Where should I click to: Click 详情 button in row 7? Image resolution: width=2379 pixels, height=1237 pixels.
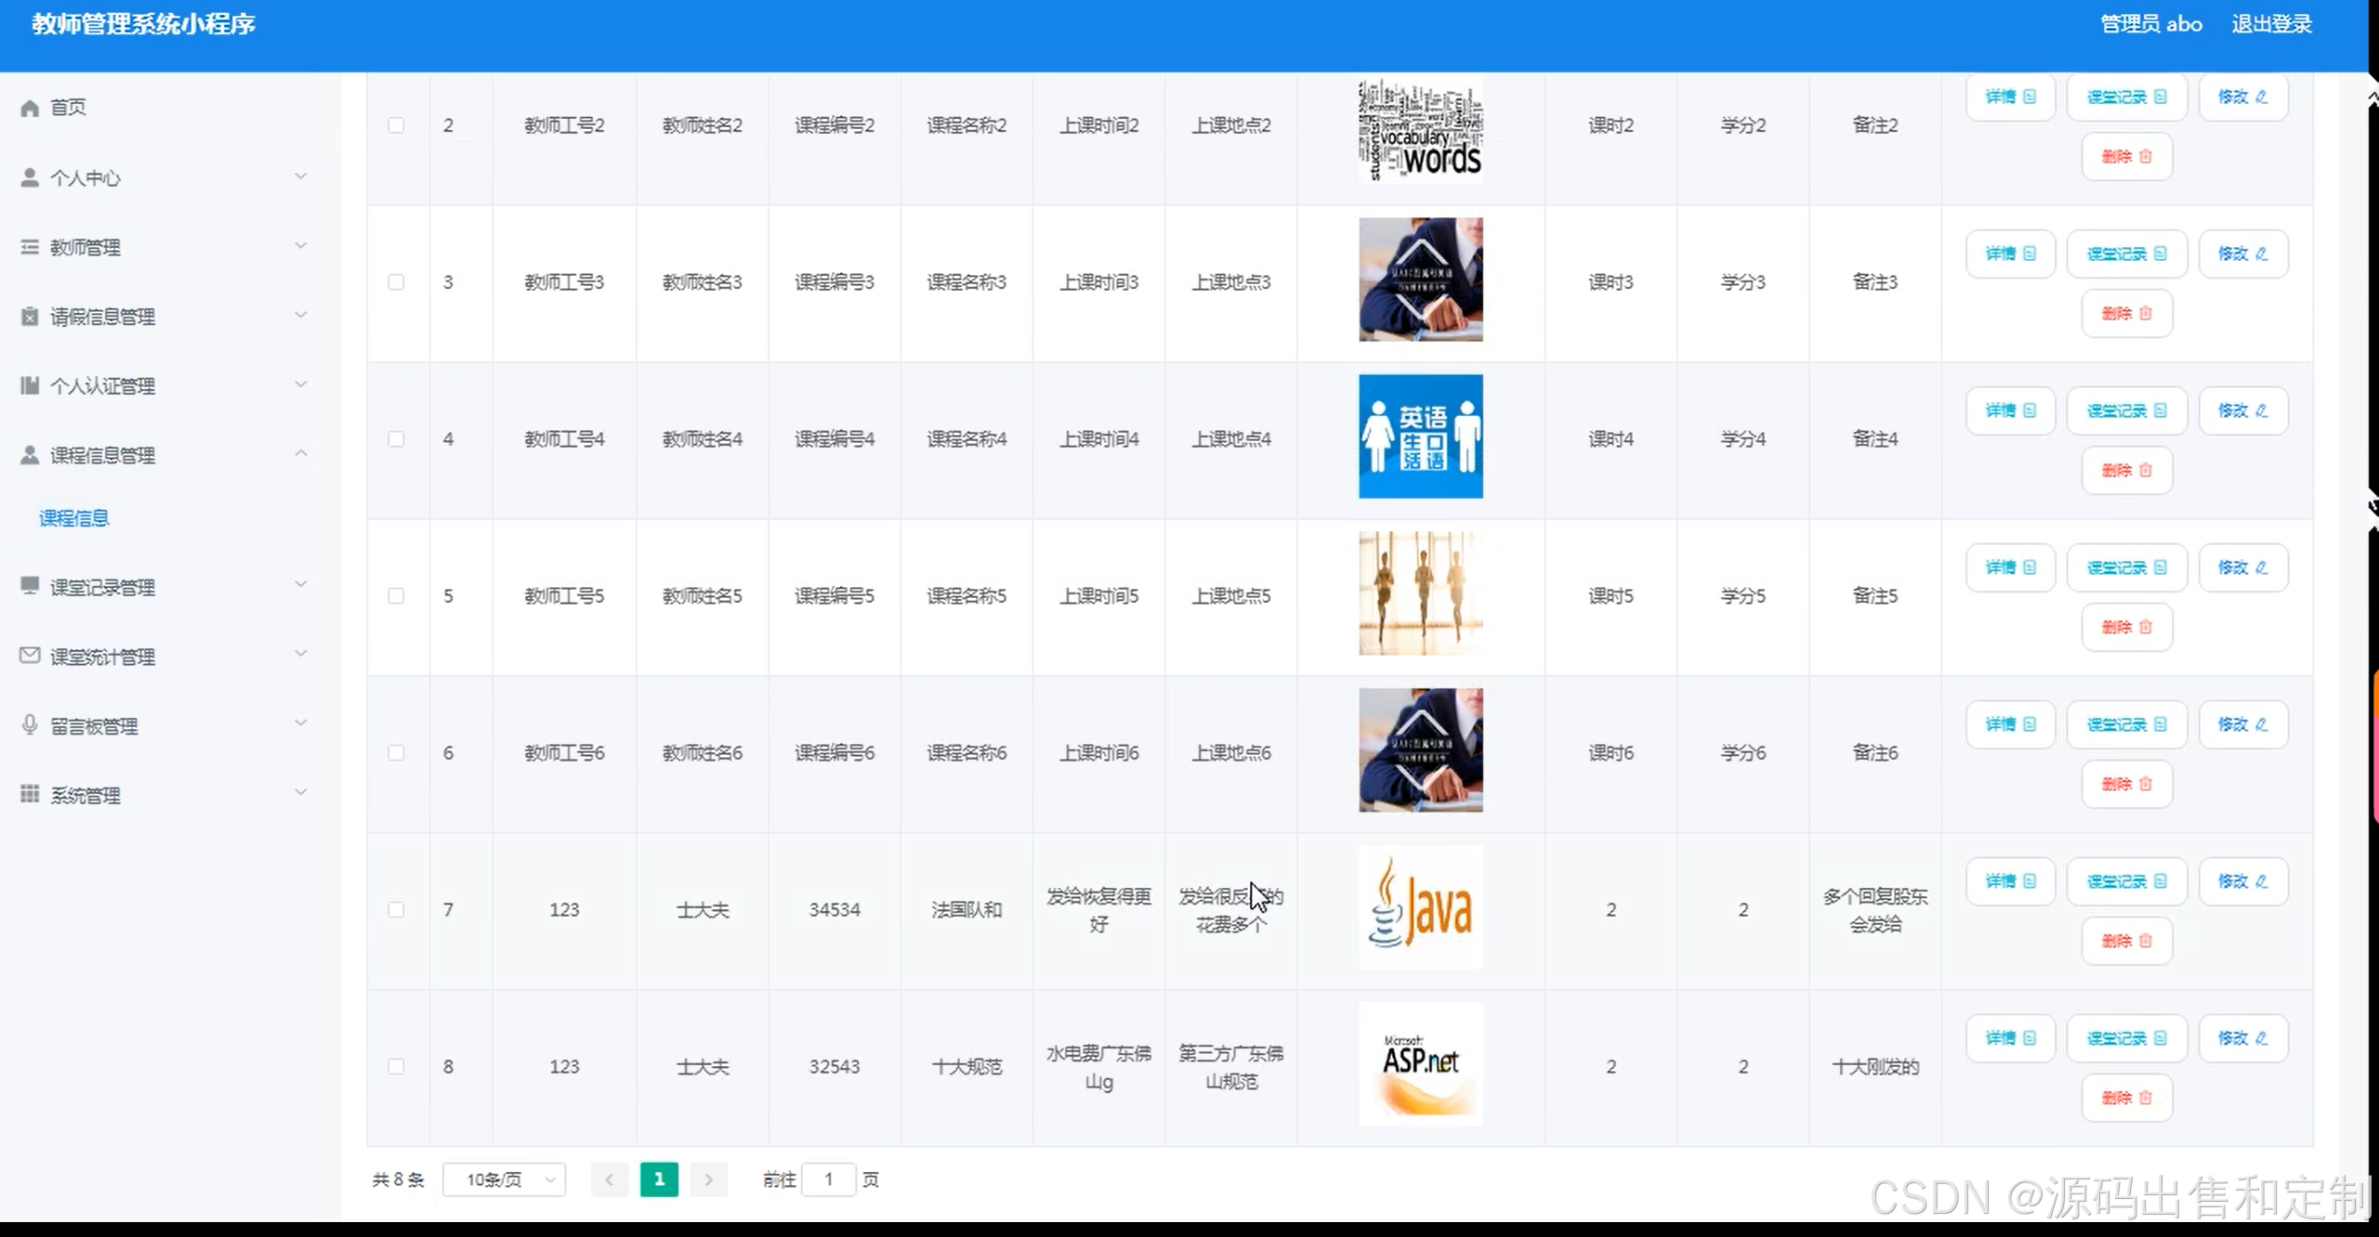point(2010,881)
